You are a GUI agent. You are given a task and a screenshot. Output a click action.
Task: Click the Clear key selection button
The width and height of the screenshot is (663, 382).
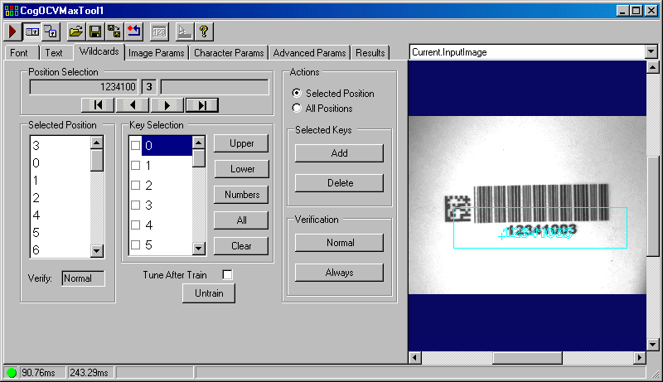[x=241, y=246]
